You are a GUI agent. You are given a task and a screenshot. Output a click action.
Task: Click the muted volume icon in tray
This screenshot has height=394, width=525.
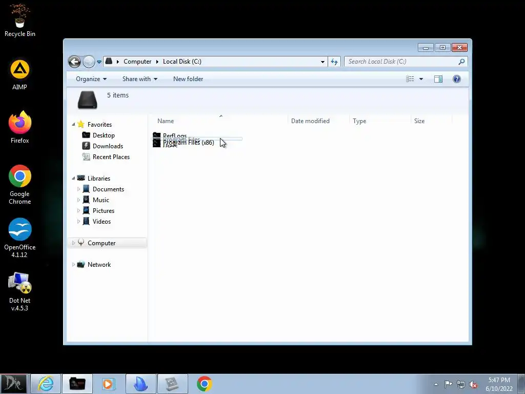tap(473, 384)
